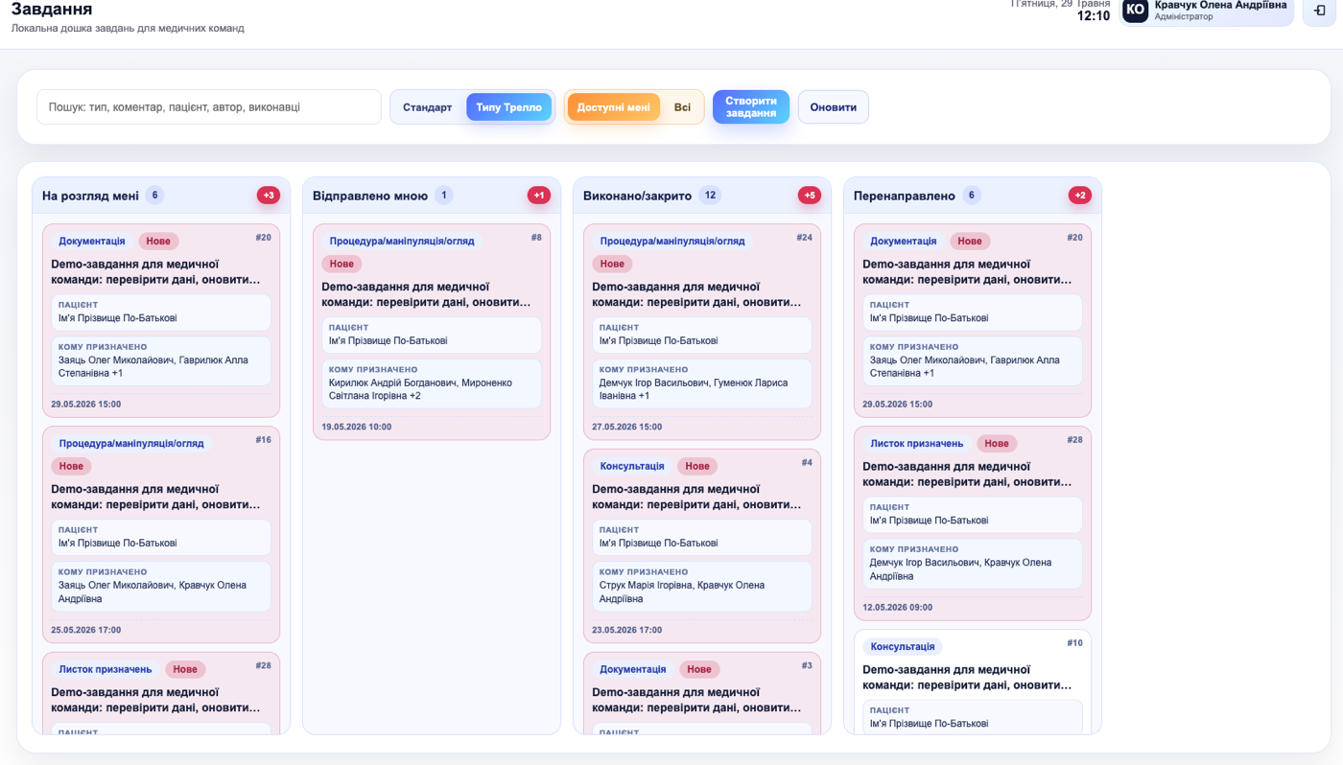Click Документація tag in Перенаправлено column
The width and height of the screenshot is (1343, 765).
pyautogui.click(x=904, y=242)
